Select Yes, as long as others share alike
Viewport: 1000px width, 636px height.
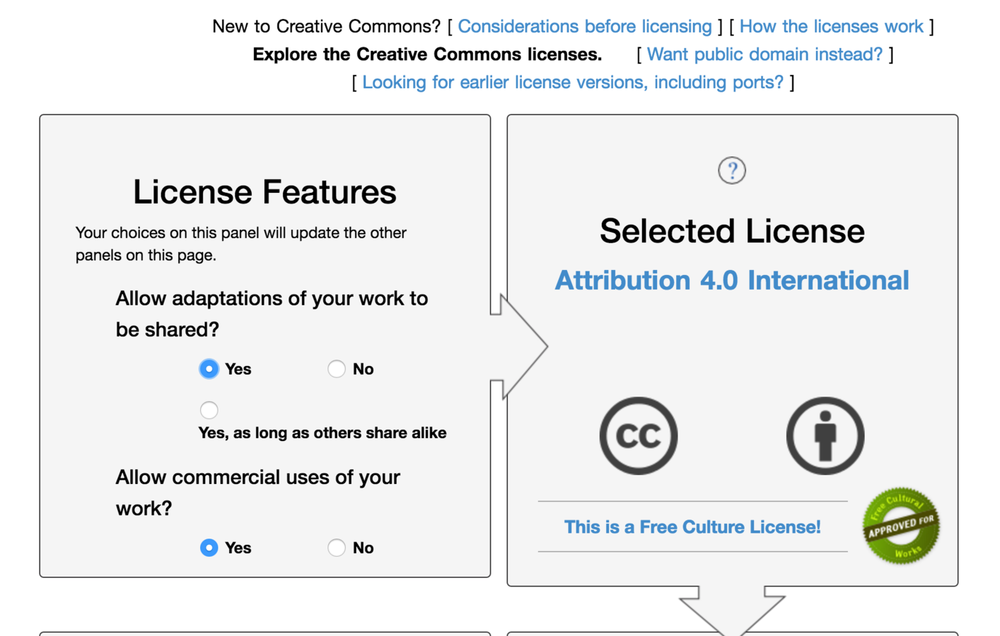tap(209, 410)
